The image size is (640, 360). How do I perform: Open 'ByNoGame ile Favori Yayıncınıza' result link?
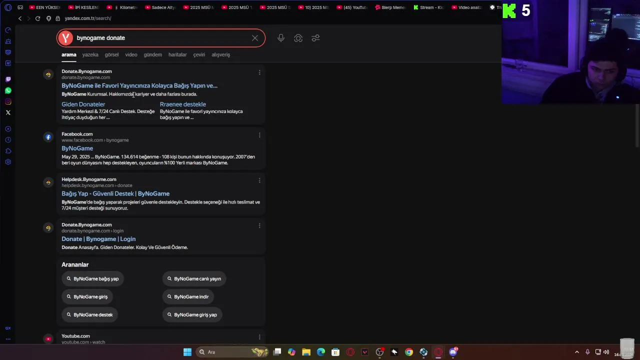(x=139, y=85)
